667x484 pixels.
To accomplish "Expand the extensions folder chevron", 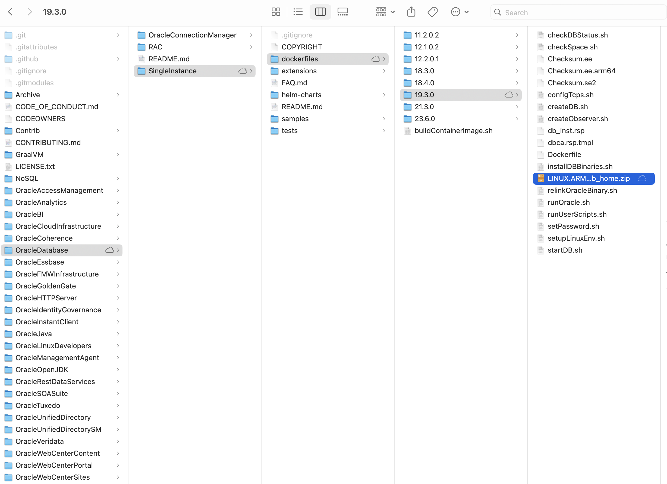I will [x=384, y=71].
